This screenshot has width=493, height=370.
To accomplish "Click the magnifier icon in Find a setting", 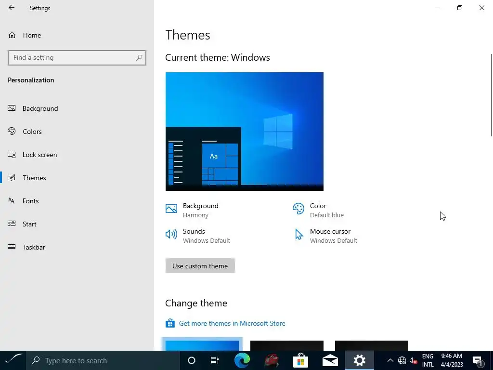I will pos(139,58).
